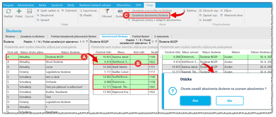Open Vlastnosti okna window properties
The width and height of the screenshot is (276, 117).
coord(231,15)
